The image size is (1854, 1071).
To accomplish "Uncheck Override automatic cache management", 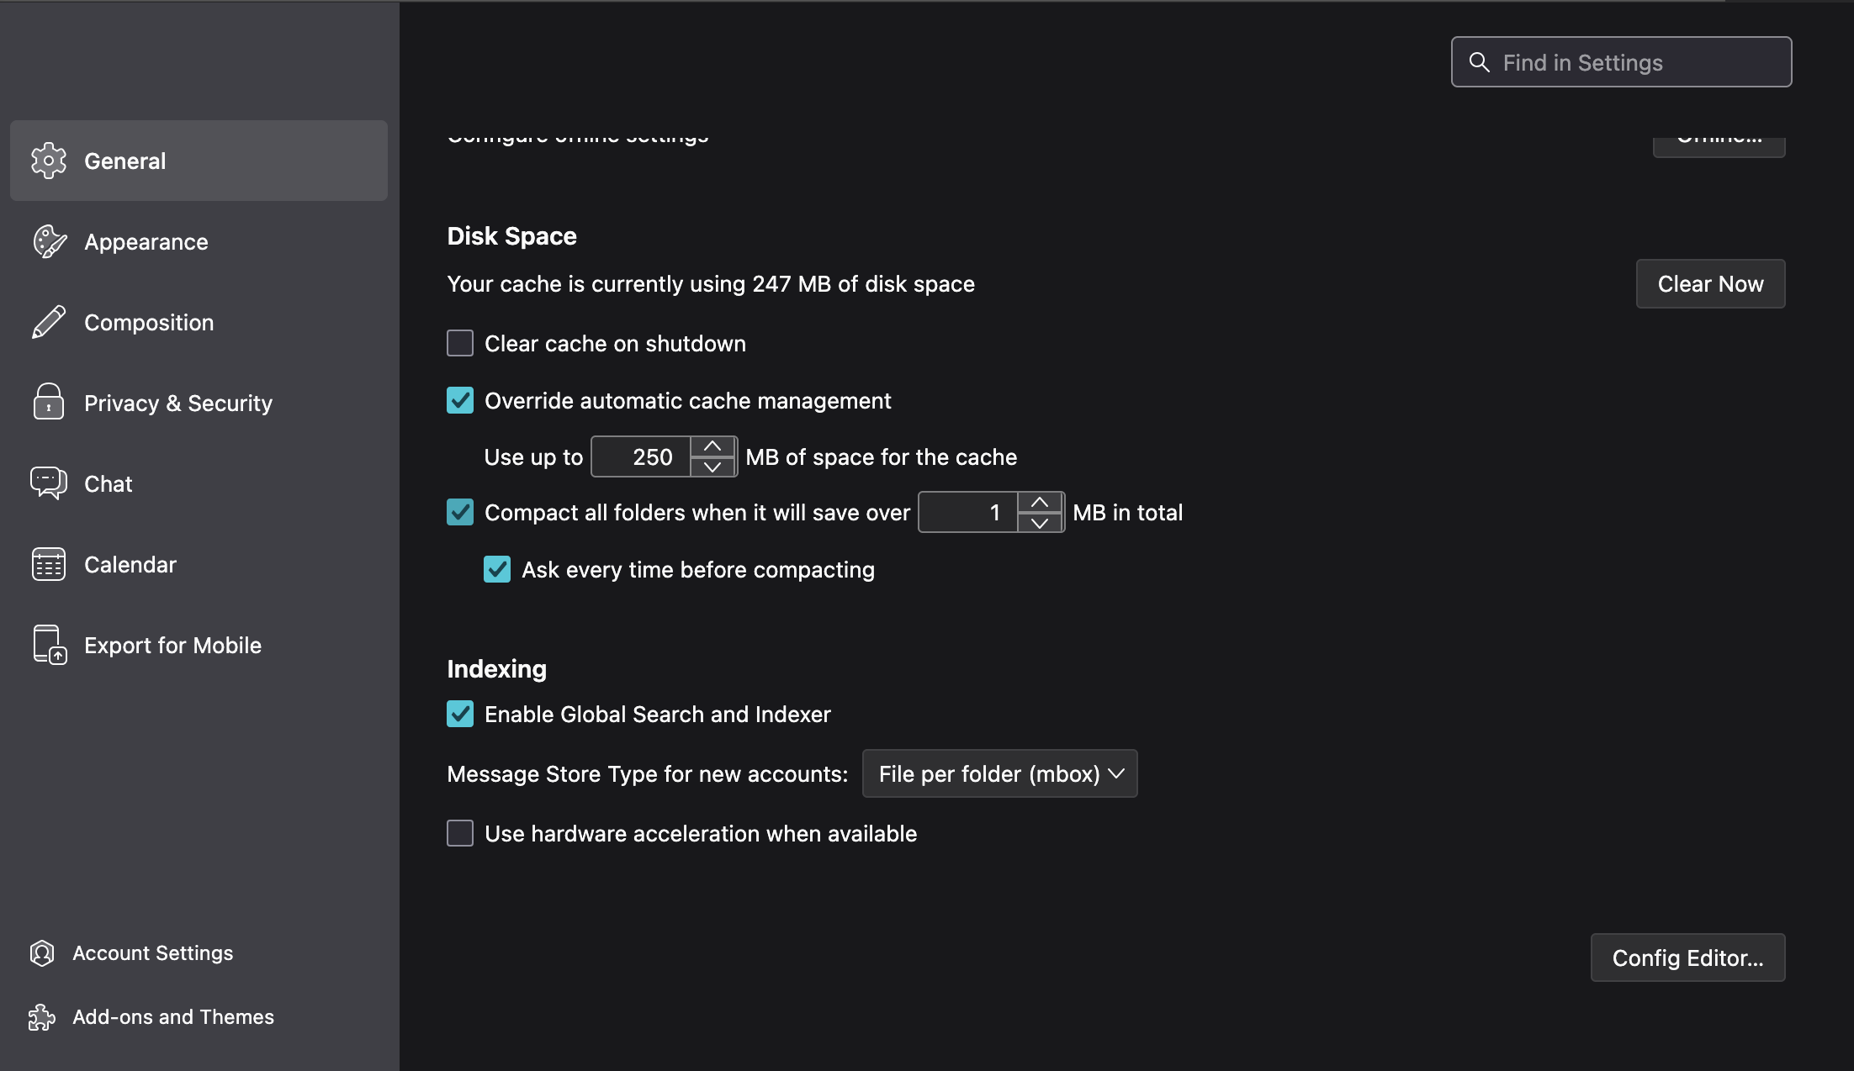I will click(460, 400).
